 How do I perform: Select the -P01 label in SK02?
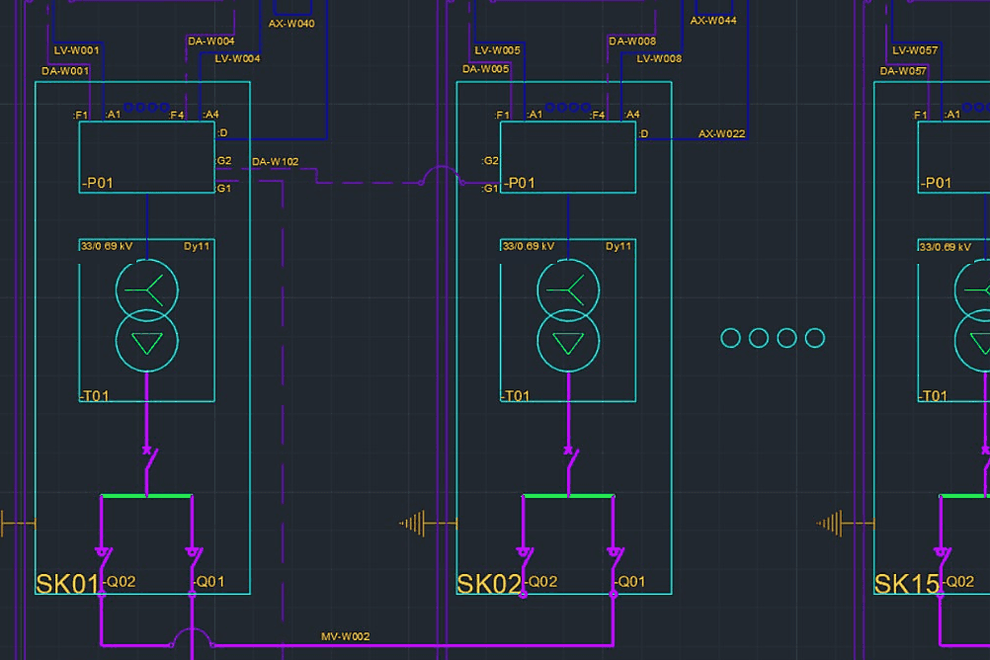coord(519,183)
